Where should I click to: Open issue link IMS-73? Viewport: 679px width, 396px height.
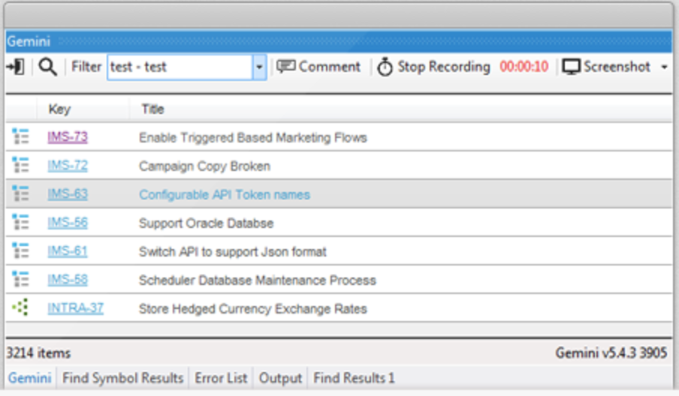pos(68,137)
